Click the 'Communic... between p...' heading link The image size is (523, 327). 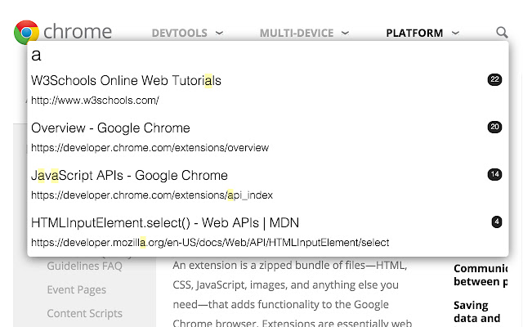(481, 275)
